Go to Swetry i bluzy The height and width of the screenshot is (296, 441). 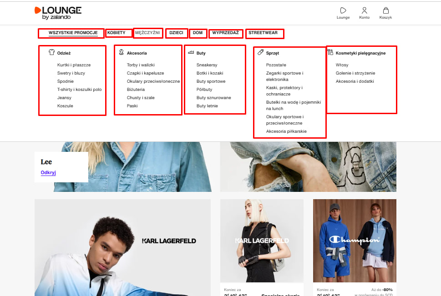pyautogui.click(x=71, y=73)
